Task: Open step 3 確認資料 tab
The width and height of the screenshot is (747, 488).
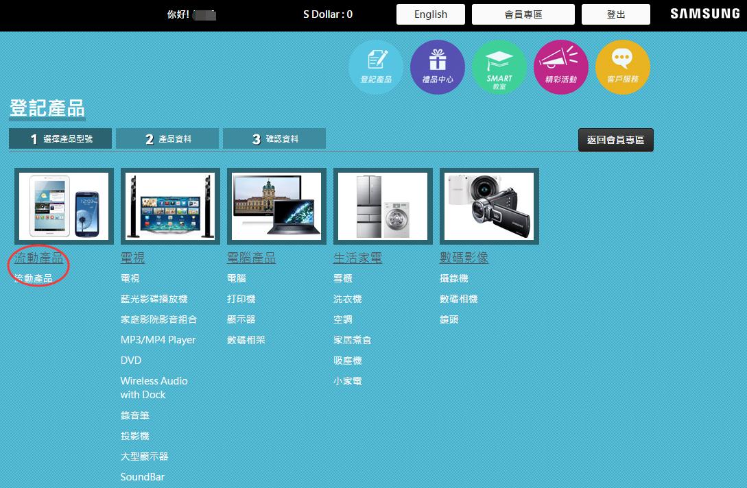Action: (274, 138)
